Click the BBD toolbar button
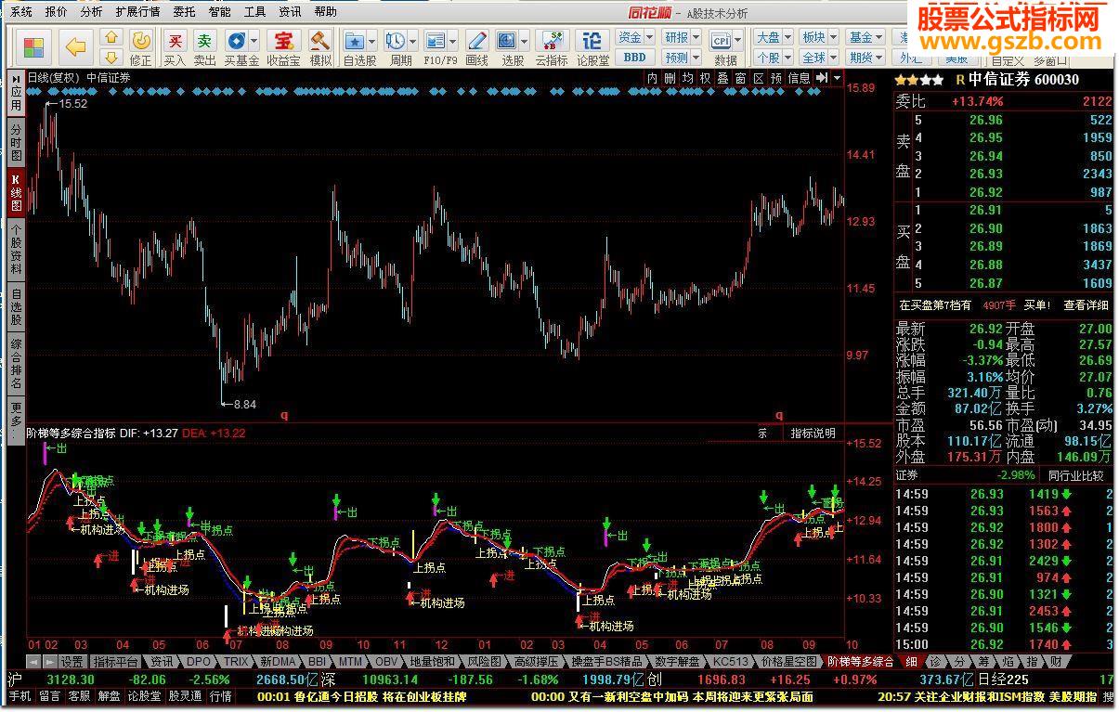The image size is (1119, 712). [x=635, y=58]
